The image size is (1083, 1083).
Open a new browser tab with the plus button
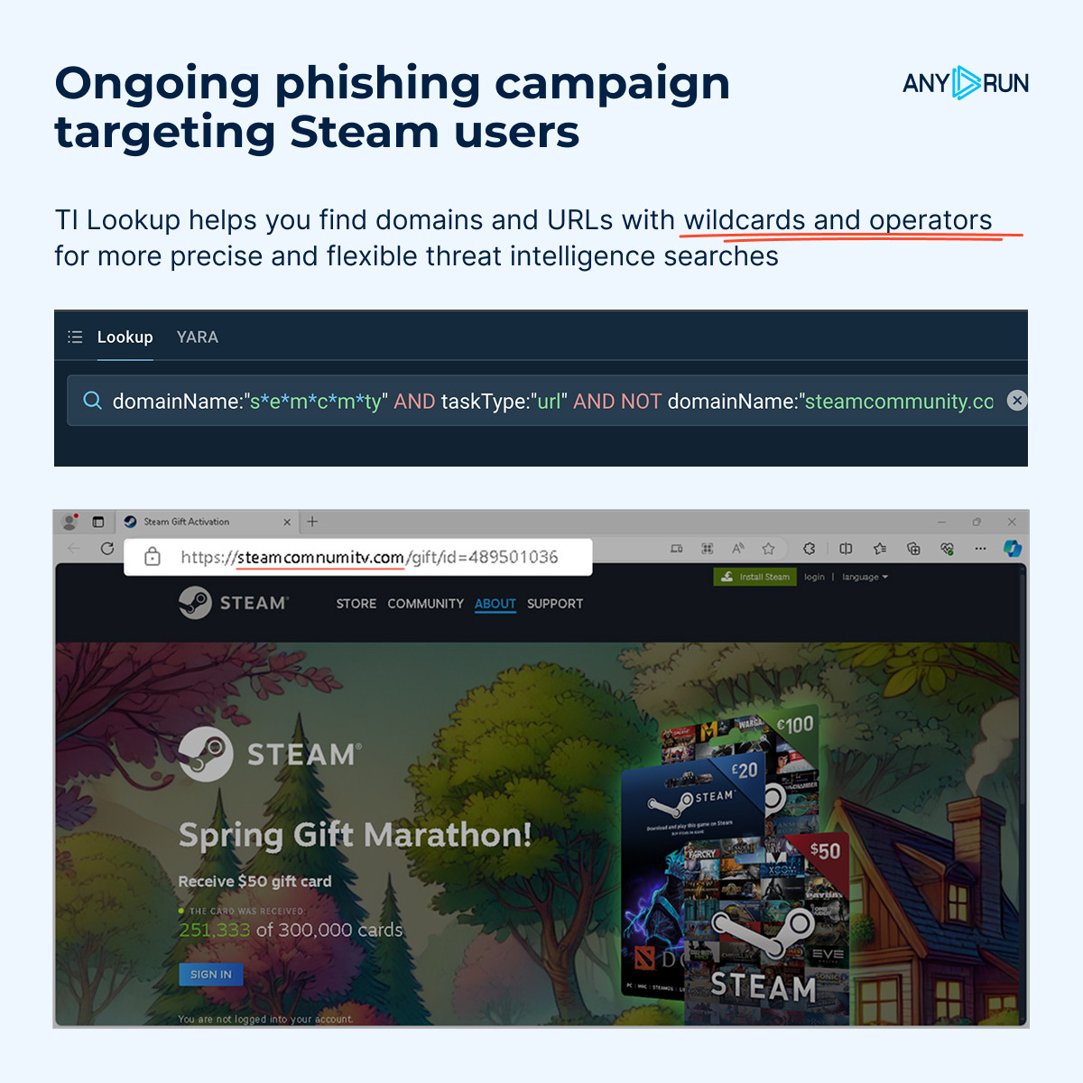click(x=312, y=522)
